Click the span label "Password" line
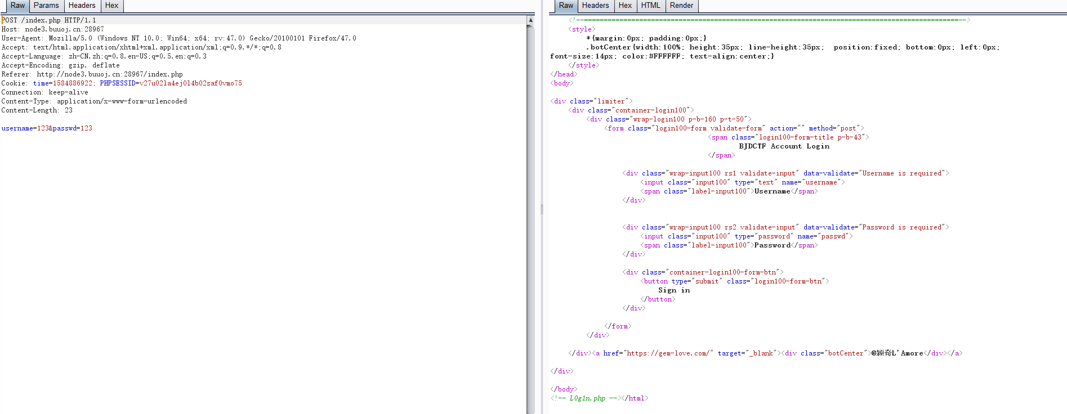 729,245
